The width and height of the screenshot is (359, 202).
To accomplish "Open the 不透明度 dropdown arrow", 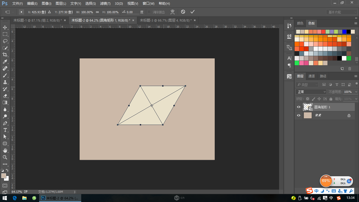I will tap(356, 92).
